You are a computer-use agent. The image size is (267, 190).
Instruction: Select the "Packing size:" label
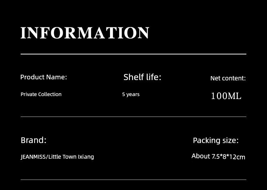tap(216, 141)
